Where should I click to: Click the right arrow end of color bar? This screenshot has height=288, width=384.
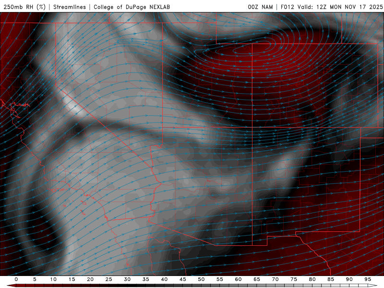[372, 286]
